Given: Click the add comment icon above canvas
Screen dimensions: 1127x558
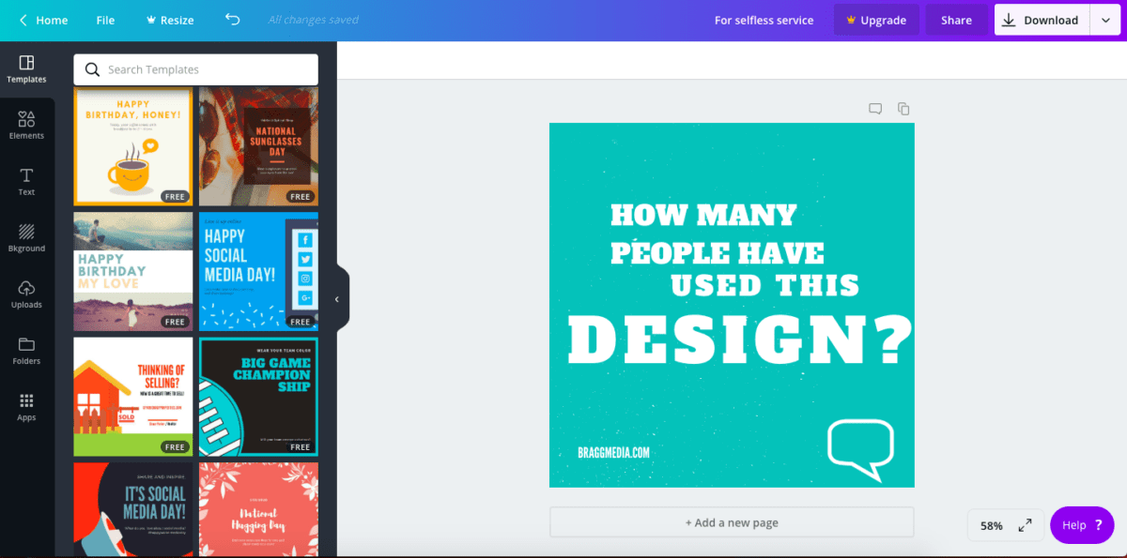Looking at the screenshot, I should point(875,109).
